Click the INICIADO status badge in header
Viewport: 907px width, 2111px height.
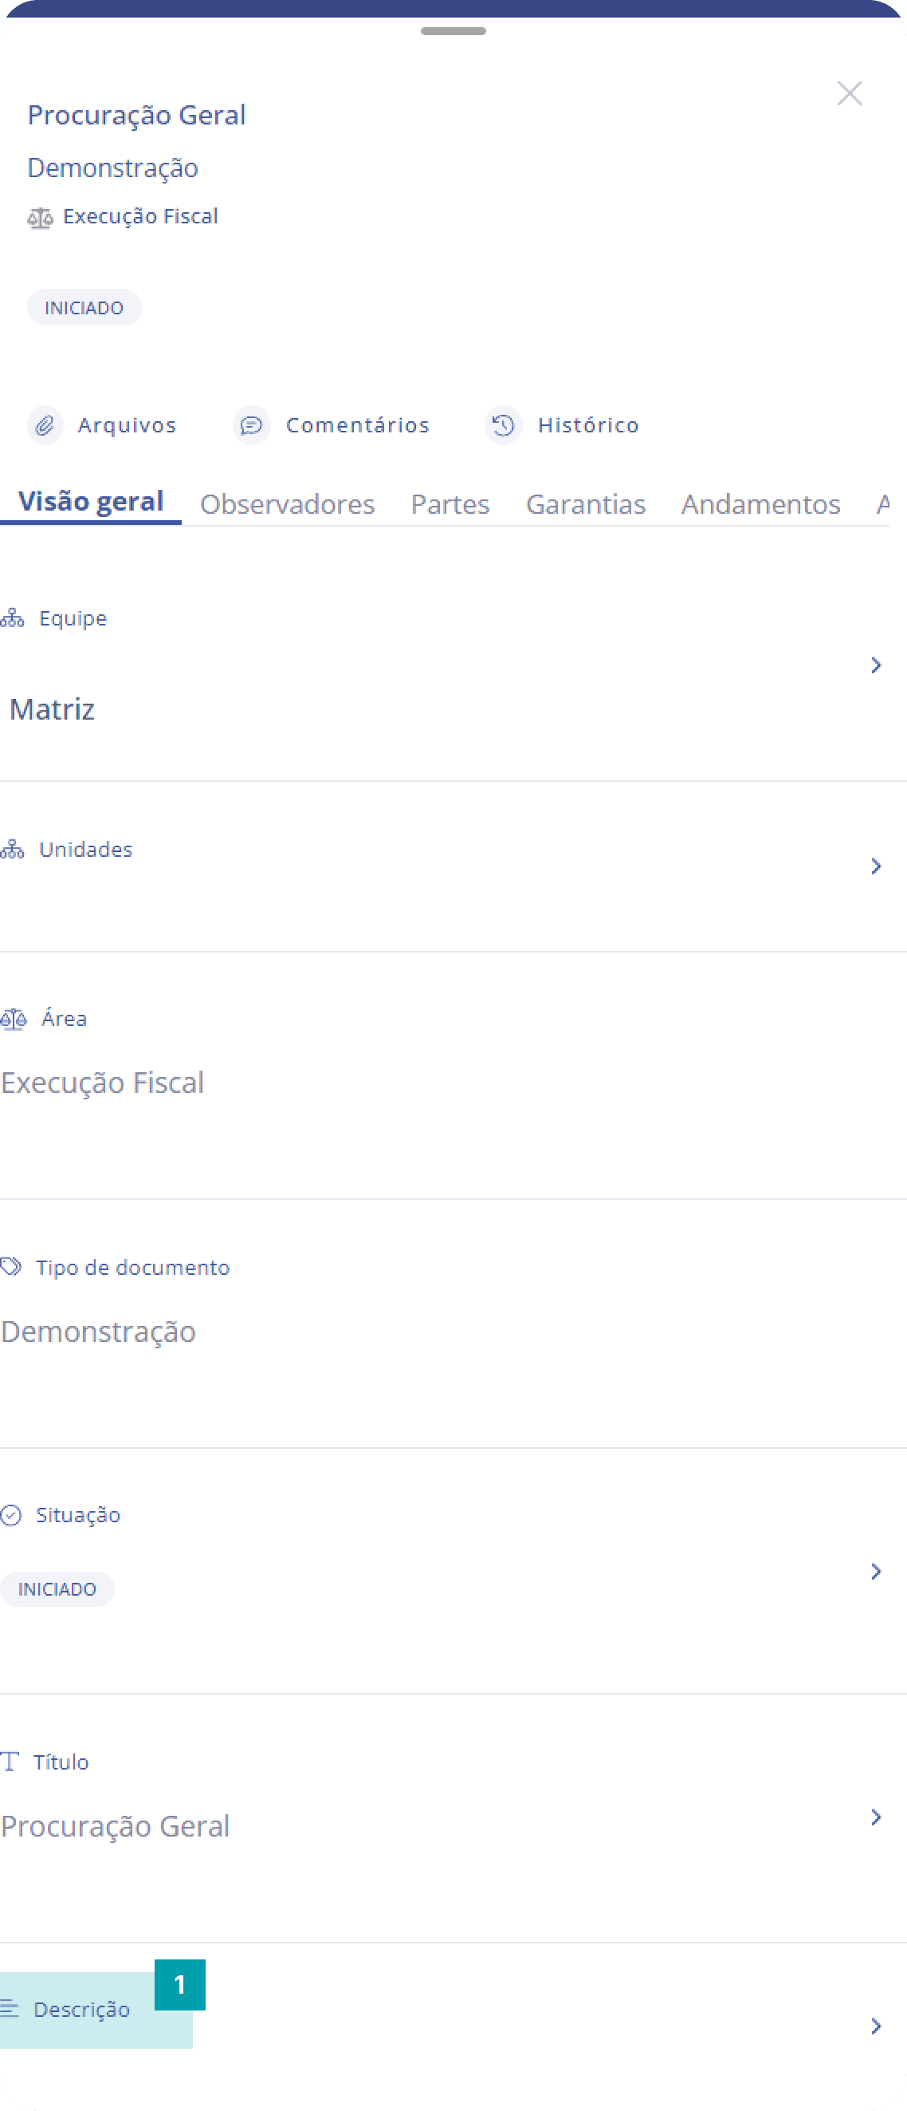click(84, 307)
